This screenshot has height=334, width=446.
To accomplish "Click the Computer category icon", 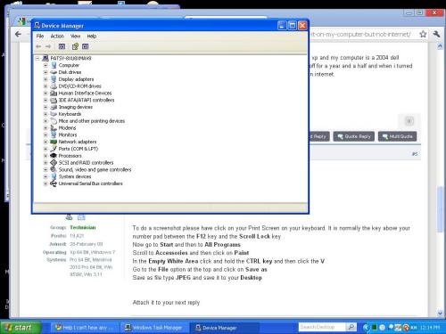I will pyautogui.click(x=54, y=65).
